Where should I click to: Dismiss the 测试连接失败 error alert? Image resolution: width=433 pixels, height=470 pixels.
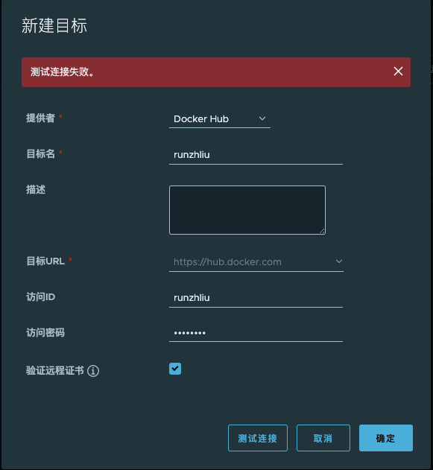point(398,72)
